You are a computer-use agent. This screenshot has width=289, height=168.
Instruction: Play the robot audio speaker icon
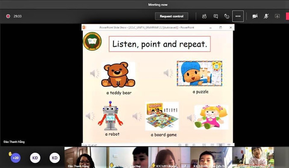click(x=90, y=116)
